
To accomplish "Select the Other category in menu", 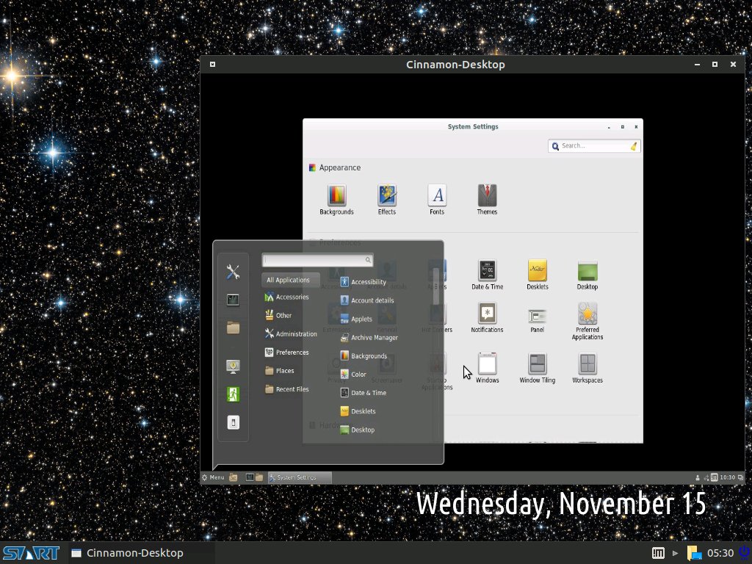I will 278,315.
